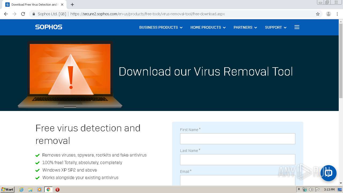Open Windows Explorer folder icon in taskbar
The height and width of the screenshot is (193, 343).
(x=30, y=190)
